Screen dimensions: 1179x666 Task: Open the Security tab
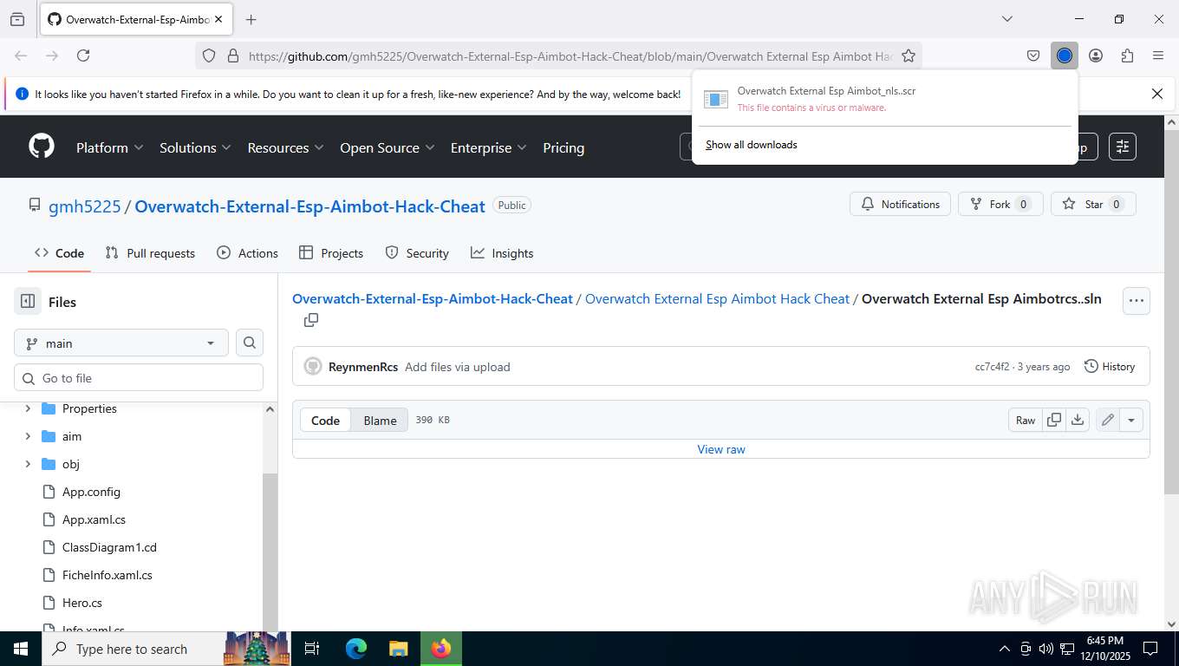click(417, 253)
